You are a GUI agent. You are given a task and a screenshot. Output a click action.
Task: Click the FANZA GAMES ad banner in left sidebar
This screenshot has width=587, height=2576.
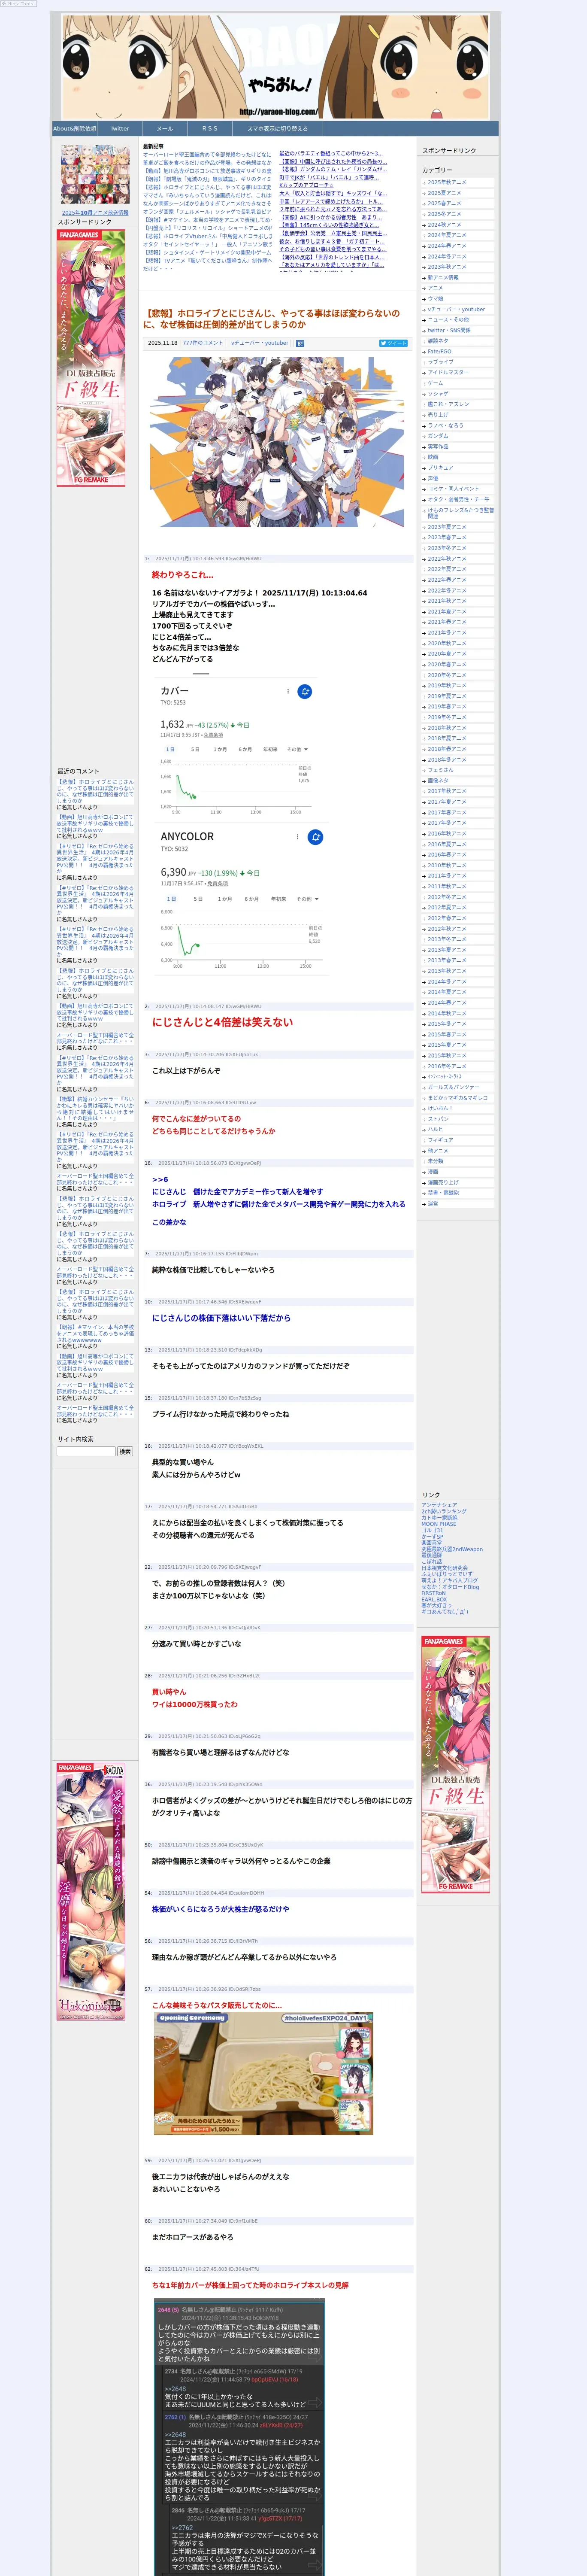(x=91, y=358)
